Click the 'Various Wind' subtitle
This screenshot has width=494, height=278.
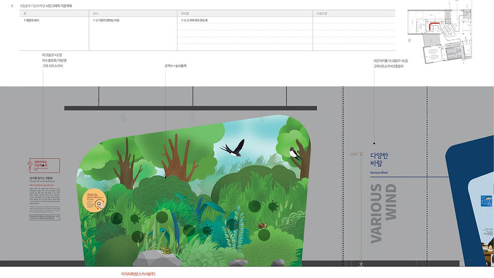[x=379, y=173]
